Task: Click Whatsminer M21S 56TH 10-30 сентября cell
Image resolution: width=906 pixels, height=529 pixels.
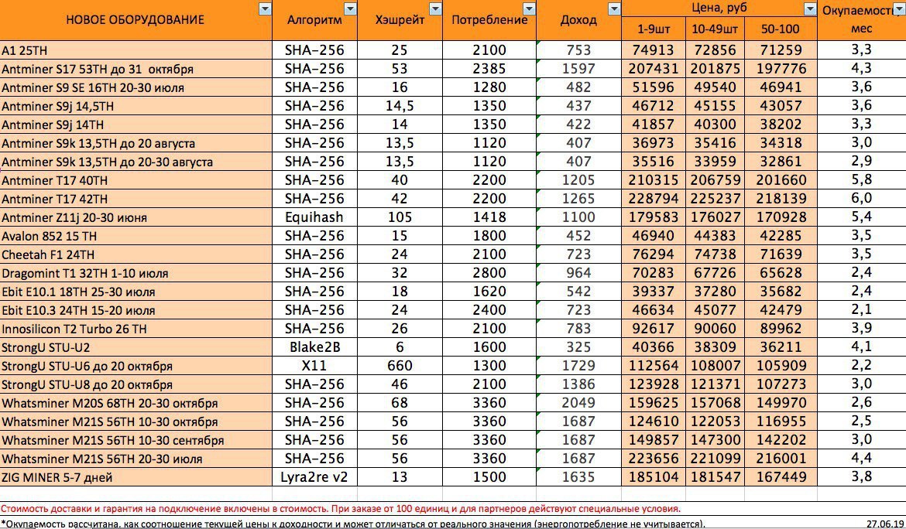Action: pos(136,440)
